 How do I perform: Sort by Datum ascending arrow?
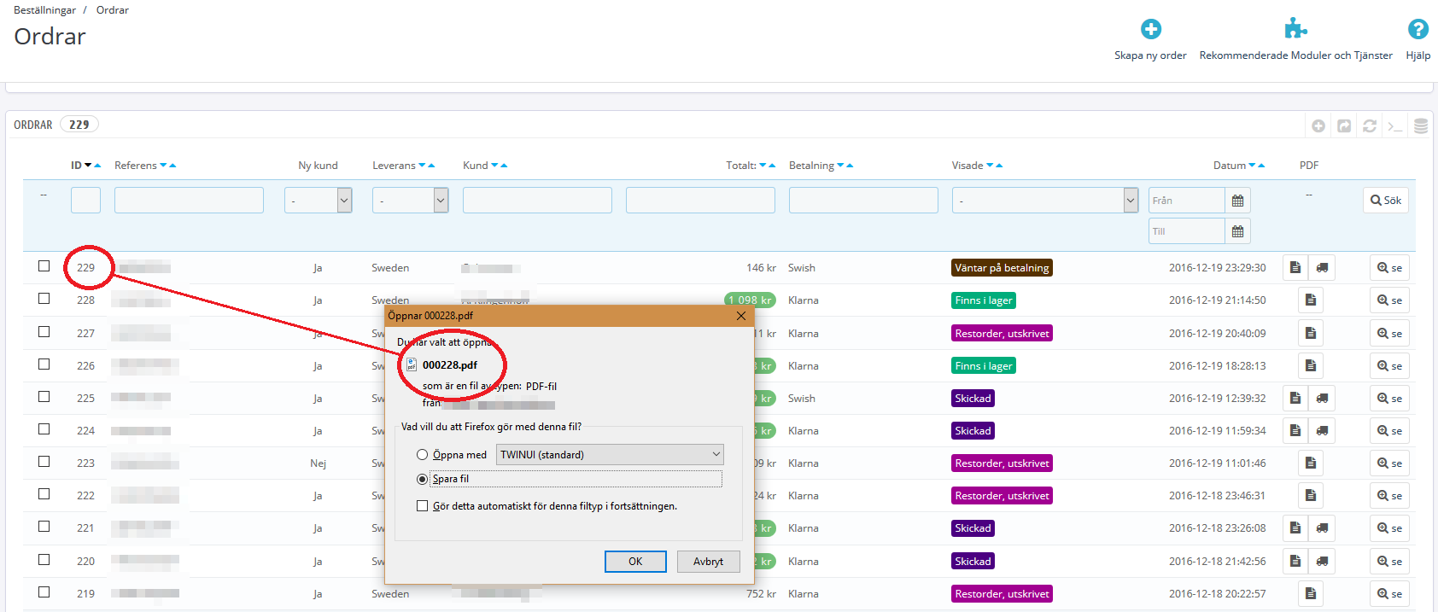pos(1261,166)
